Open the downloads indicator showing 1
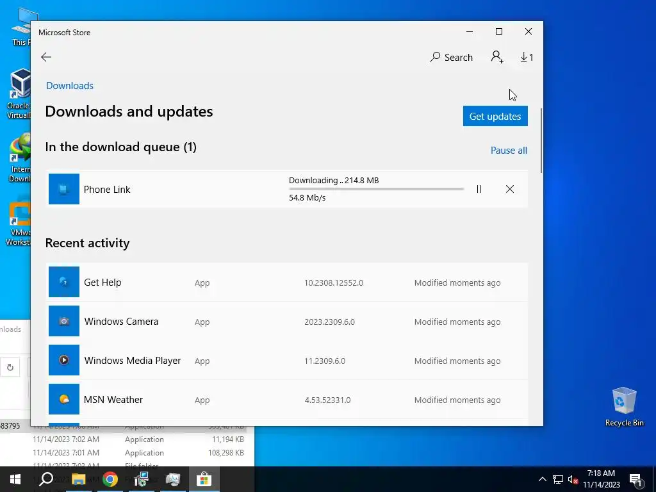The height and width of the screenshot is (492, 656). 527,57
